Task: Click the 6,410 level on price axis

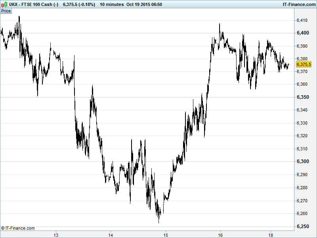Action: click(303, 20)
